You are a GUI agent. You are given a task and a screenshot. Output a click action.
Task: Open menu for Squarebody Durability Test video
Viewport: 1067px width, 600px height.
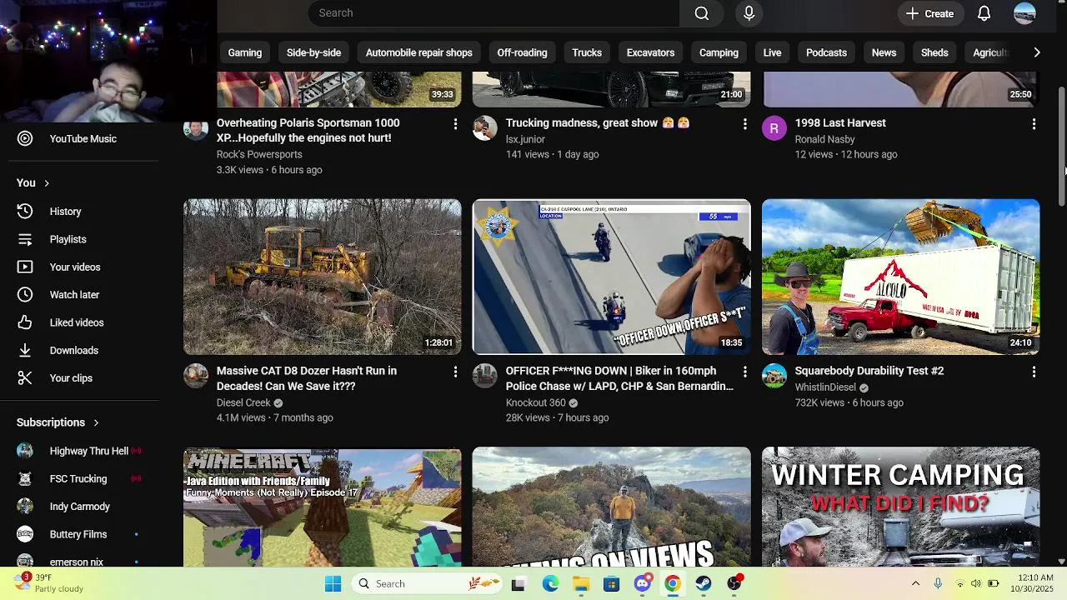click(1034, 372)
